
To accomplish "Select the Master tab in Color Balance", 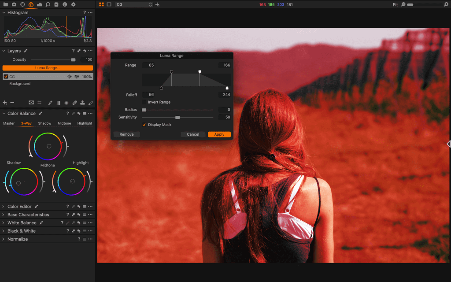I will (x=8, y=123).
